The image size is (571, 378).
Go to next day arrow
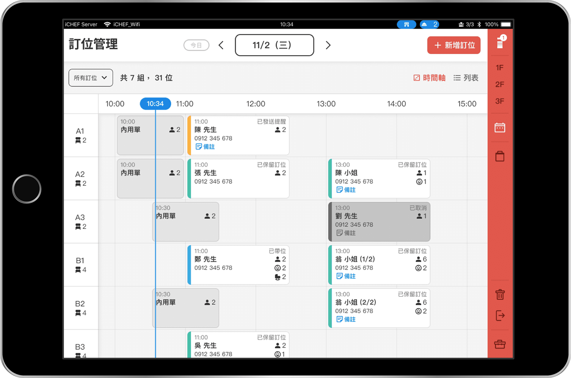coord(328,45)
